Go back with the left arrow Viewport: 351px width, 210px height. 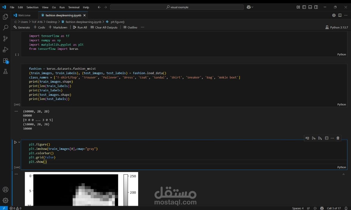(x=99, y=7)
